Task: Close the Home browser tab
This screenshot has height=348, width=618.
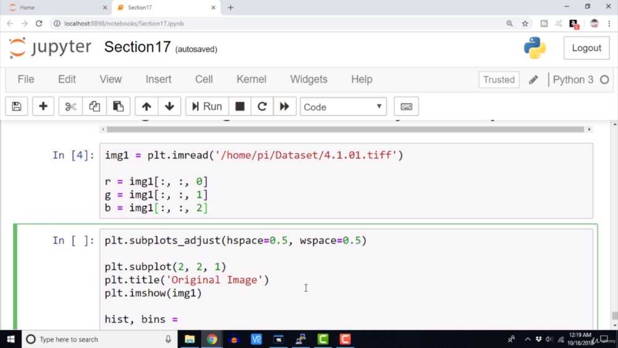Action: coord(105,7)
